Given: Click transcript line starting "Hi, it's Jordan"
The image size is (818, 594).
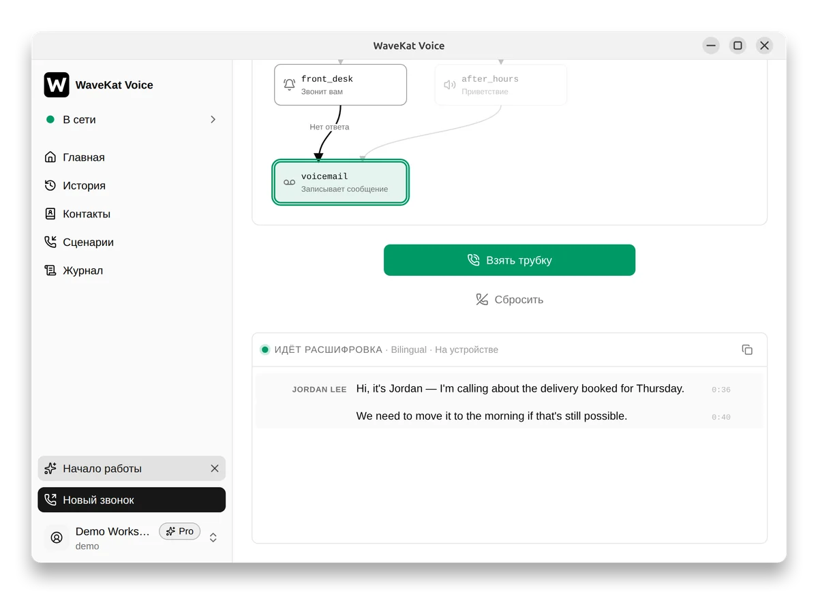Looking at the screenshot, I should click(x=520, y=388).
